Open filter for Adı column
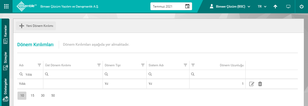308x106 pixels. [x=39, y=65]
